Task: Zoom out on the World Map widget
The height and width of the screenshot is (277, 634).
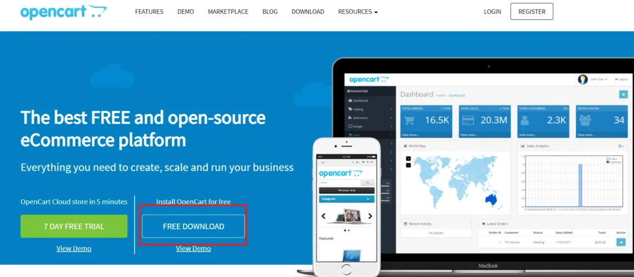Action: pos(408,165)
